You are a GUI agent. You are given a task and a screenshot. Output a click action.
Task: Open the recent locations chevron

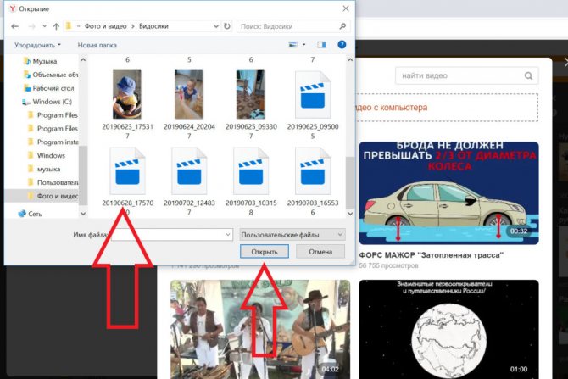[44, 26]
